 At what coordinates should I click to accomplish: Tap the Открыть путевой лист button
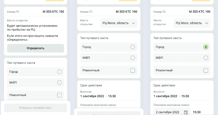(36, 108)
